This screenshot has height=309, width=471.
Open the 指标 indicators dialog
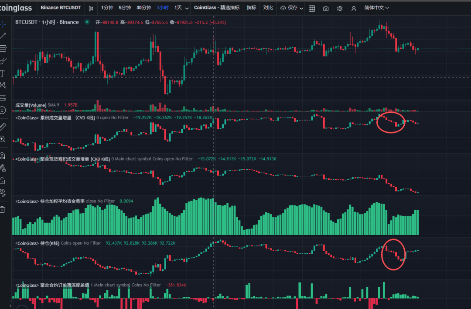pyautogui.click(x=252, y=7)
